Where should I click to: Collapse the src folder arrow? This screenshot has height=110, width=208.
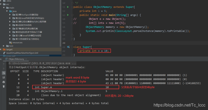(1, 4)
